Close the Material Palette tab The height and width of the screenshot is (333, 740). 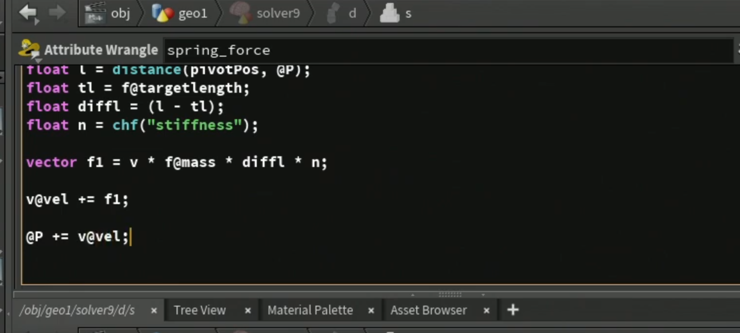click(371, 311)
